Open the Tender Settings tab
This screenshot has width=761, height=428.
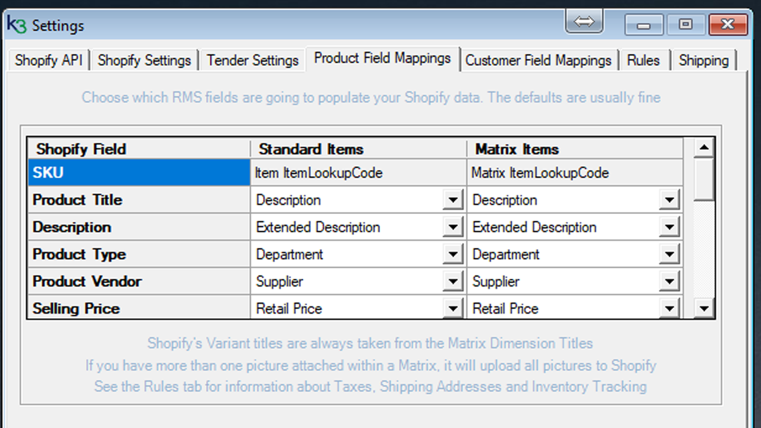coord(253,60)
